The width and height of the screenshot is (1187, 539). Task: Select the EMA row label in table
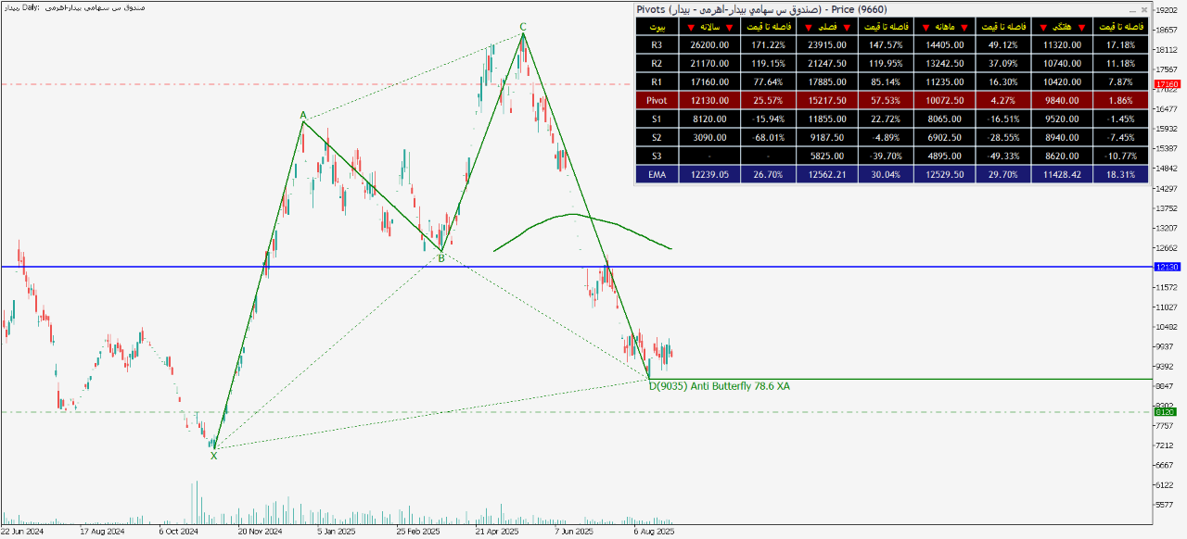point(657,173)
